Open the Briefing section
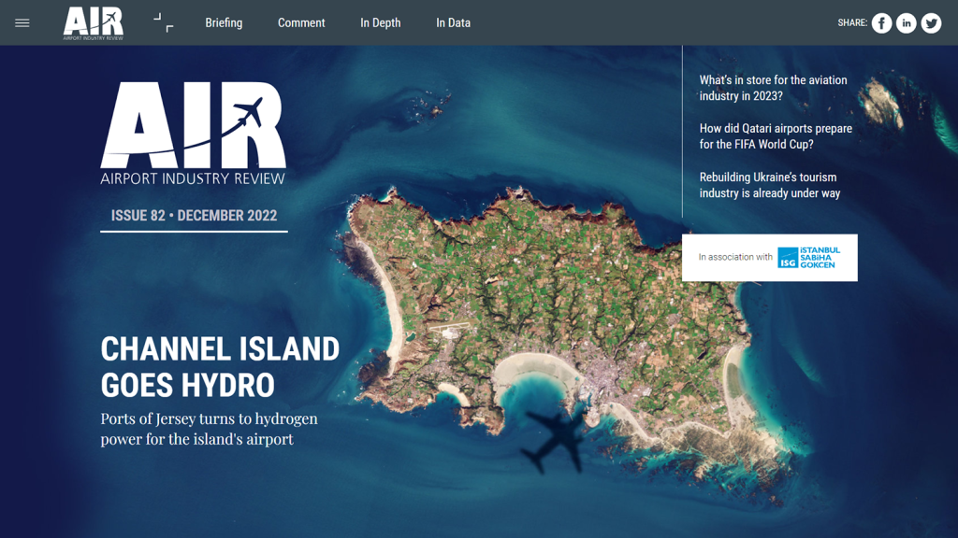The image size is (958, 538). (x=224, y=22)
